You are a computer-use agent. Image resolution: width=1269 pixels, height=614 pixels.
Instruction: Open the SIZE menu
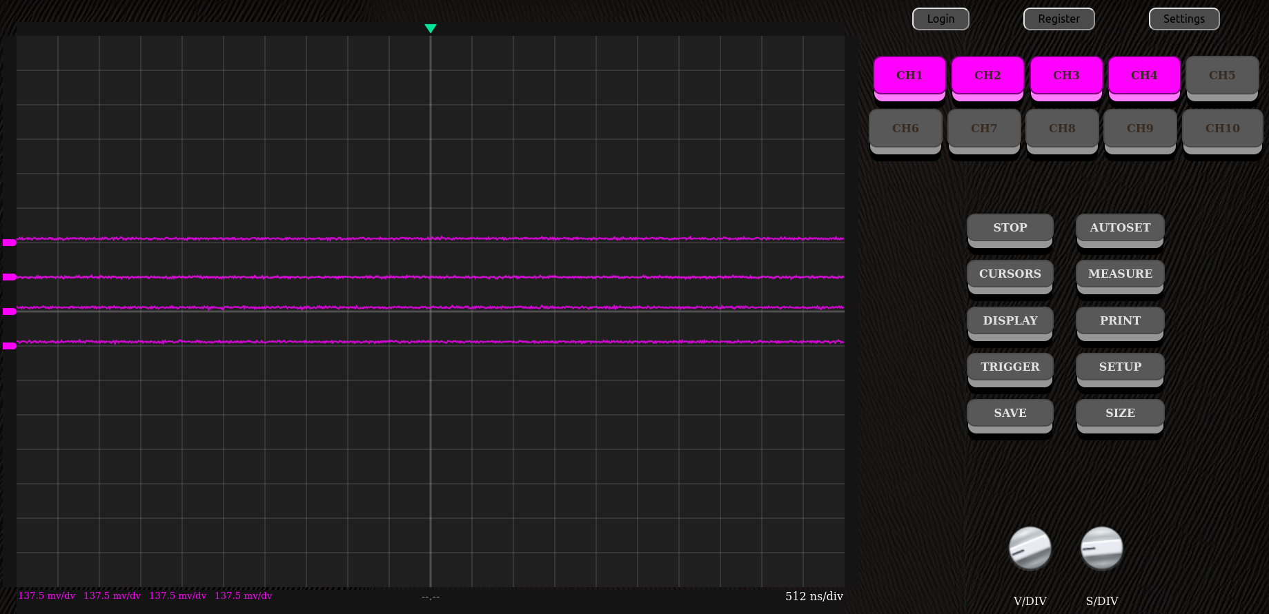pos(1120,413)
